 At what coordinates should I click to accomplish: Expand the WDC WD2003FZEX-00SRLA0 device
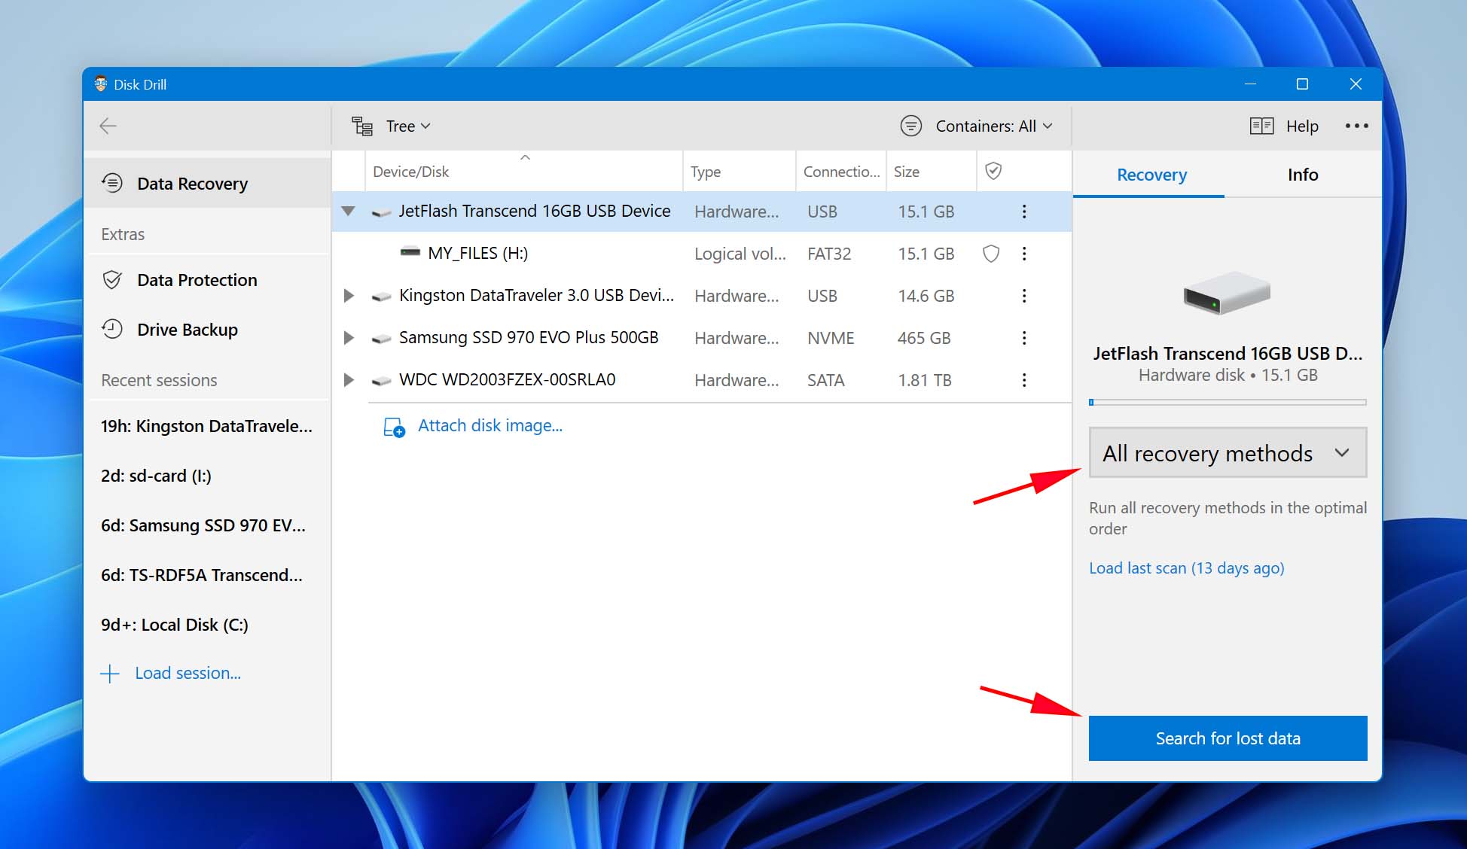click(349, 380)
